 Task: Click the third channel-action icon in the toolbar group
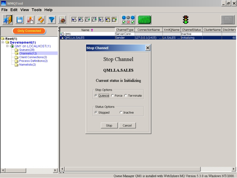point(87,20)
